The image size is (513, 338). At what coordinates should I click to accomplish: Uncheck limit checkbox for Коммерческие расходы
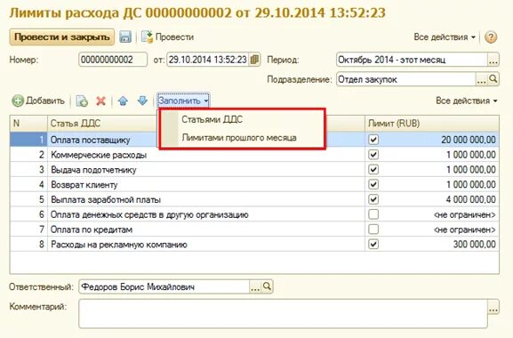point(373,155)
